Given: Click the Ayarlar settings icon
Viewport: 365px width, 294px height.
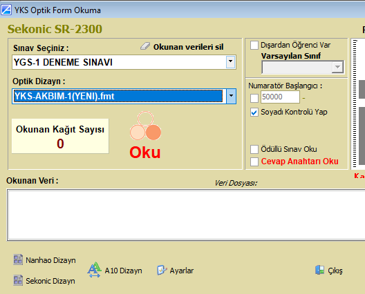Looking at the screenshot, I should 162,271.
